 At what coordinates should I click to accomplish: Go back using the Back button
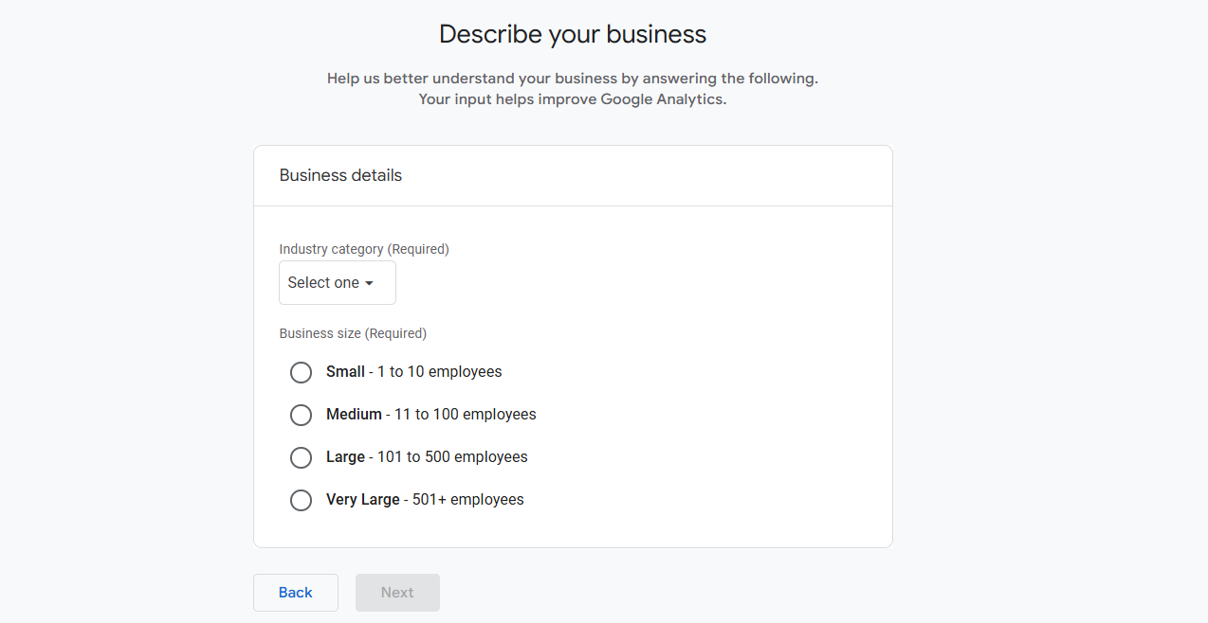tap(295, 593)
